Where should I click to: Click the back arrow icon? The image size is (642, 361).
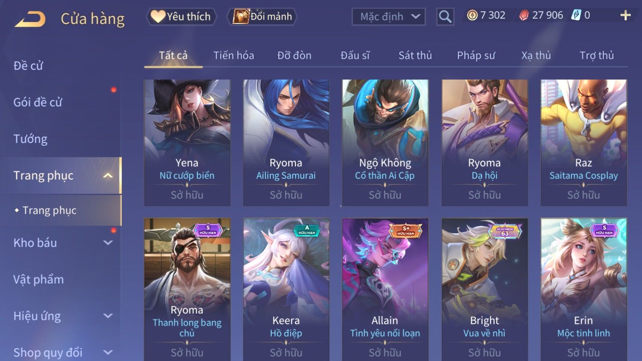pyautogui.click(x=30, y=20)
